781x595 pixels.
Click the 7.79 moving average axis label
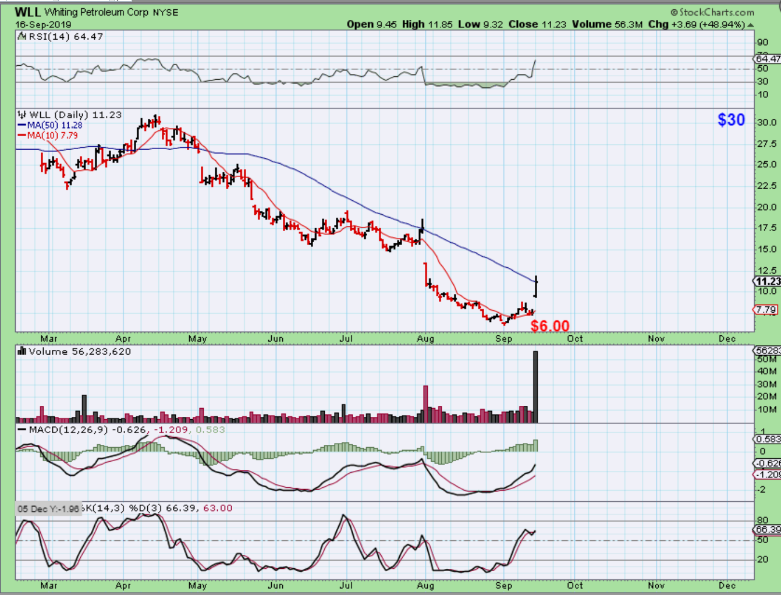click(766, 310)
